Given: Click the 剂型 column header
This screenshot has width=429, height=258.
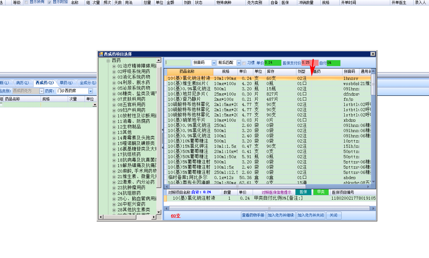Looking at the screenshot, I should point(304,72).
